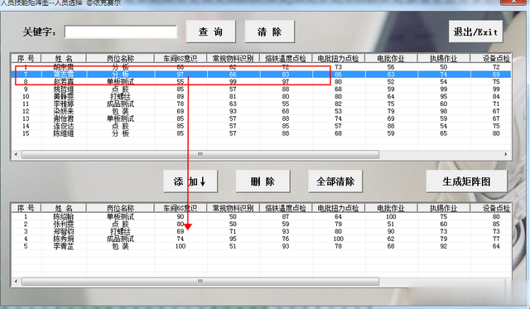The height and width of the screenshot is (309, 530).
Task: Click lower table 电批作业 column header
Action: [391, 208]
